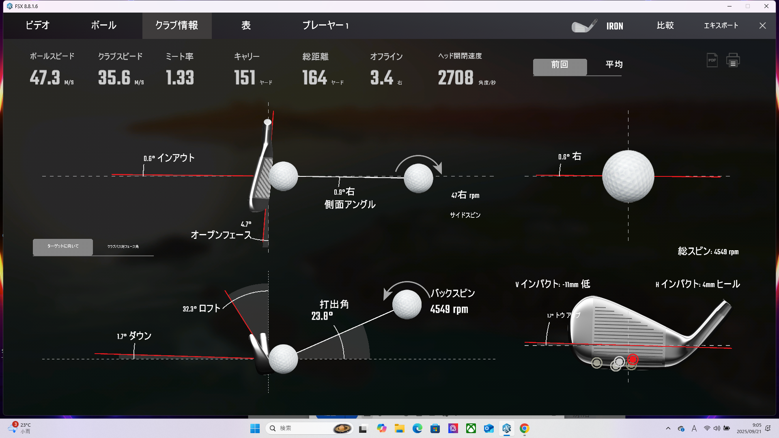Select the 前回 (previous shot) toggle
This screenshot has height=438, width=779.
560,67
